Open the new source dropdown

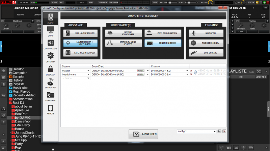pos(88,78)
